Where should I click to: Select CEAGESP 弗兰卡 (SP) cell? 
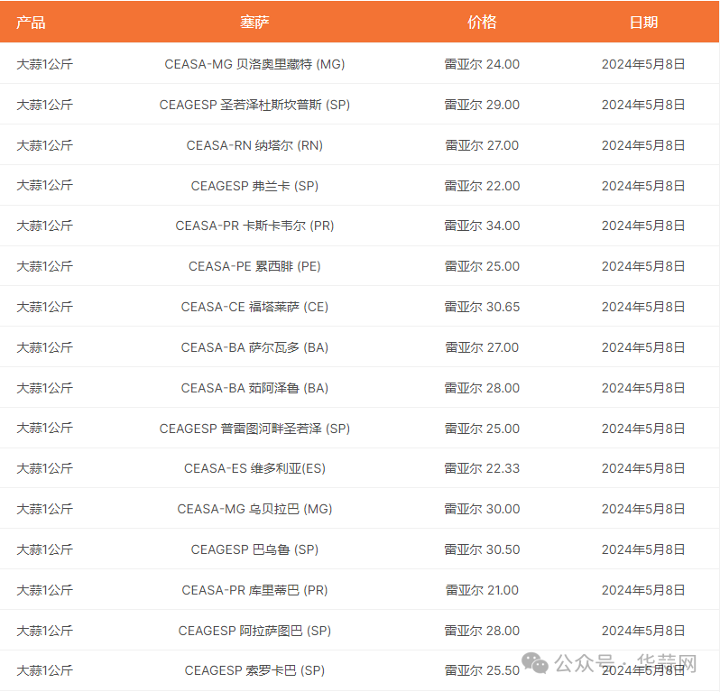pos(254,186)
